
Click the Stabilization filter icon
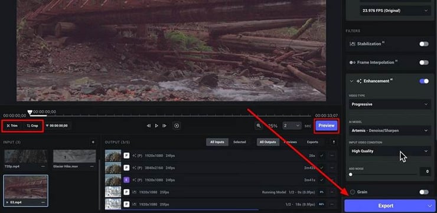353,44
